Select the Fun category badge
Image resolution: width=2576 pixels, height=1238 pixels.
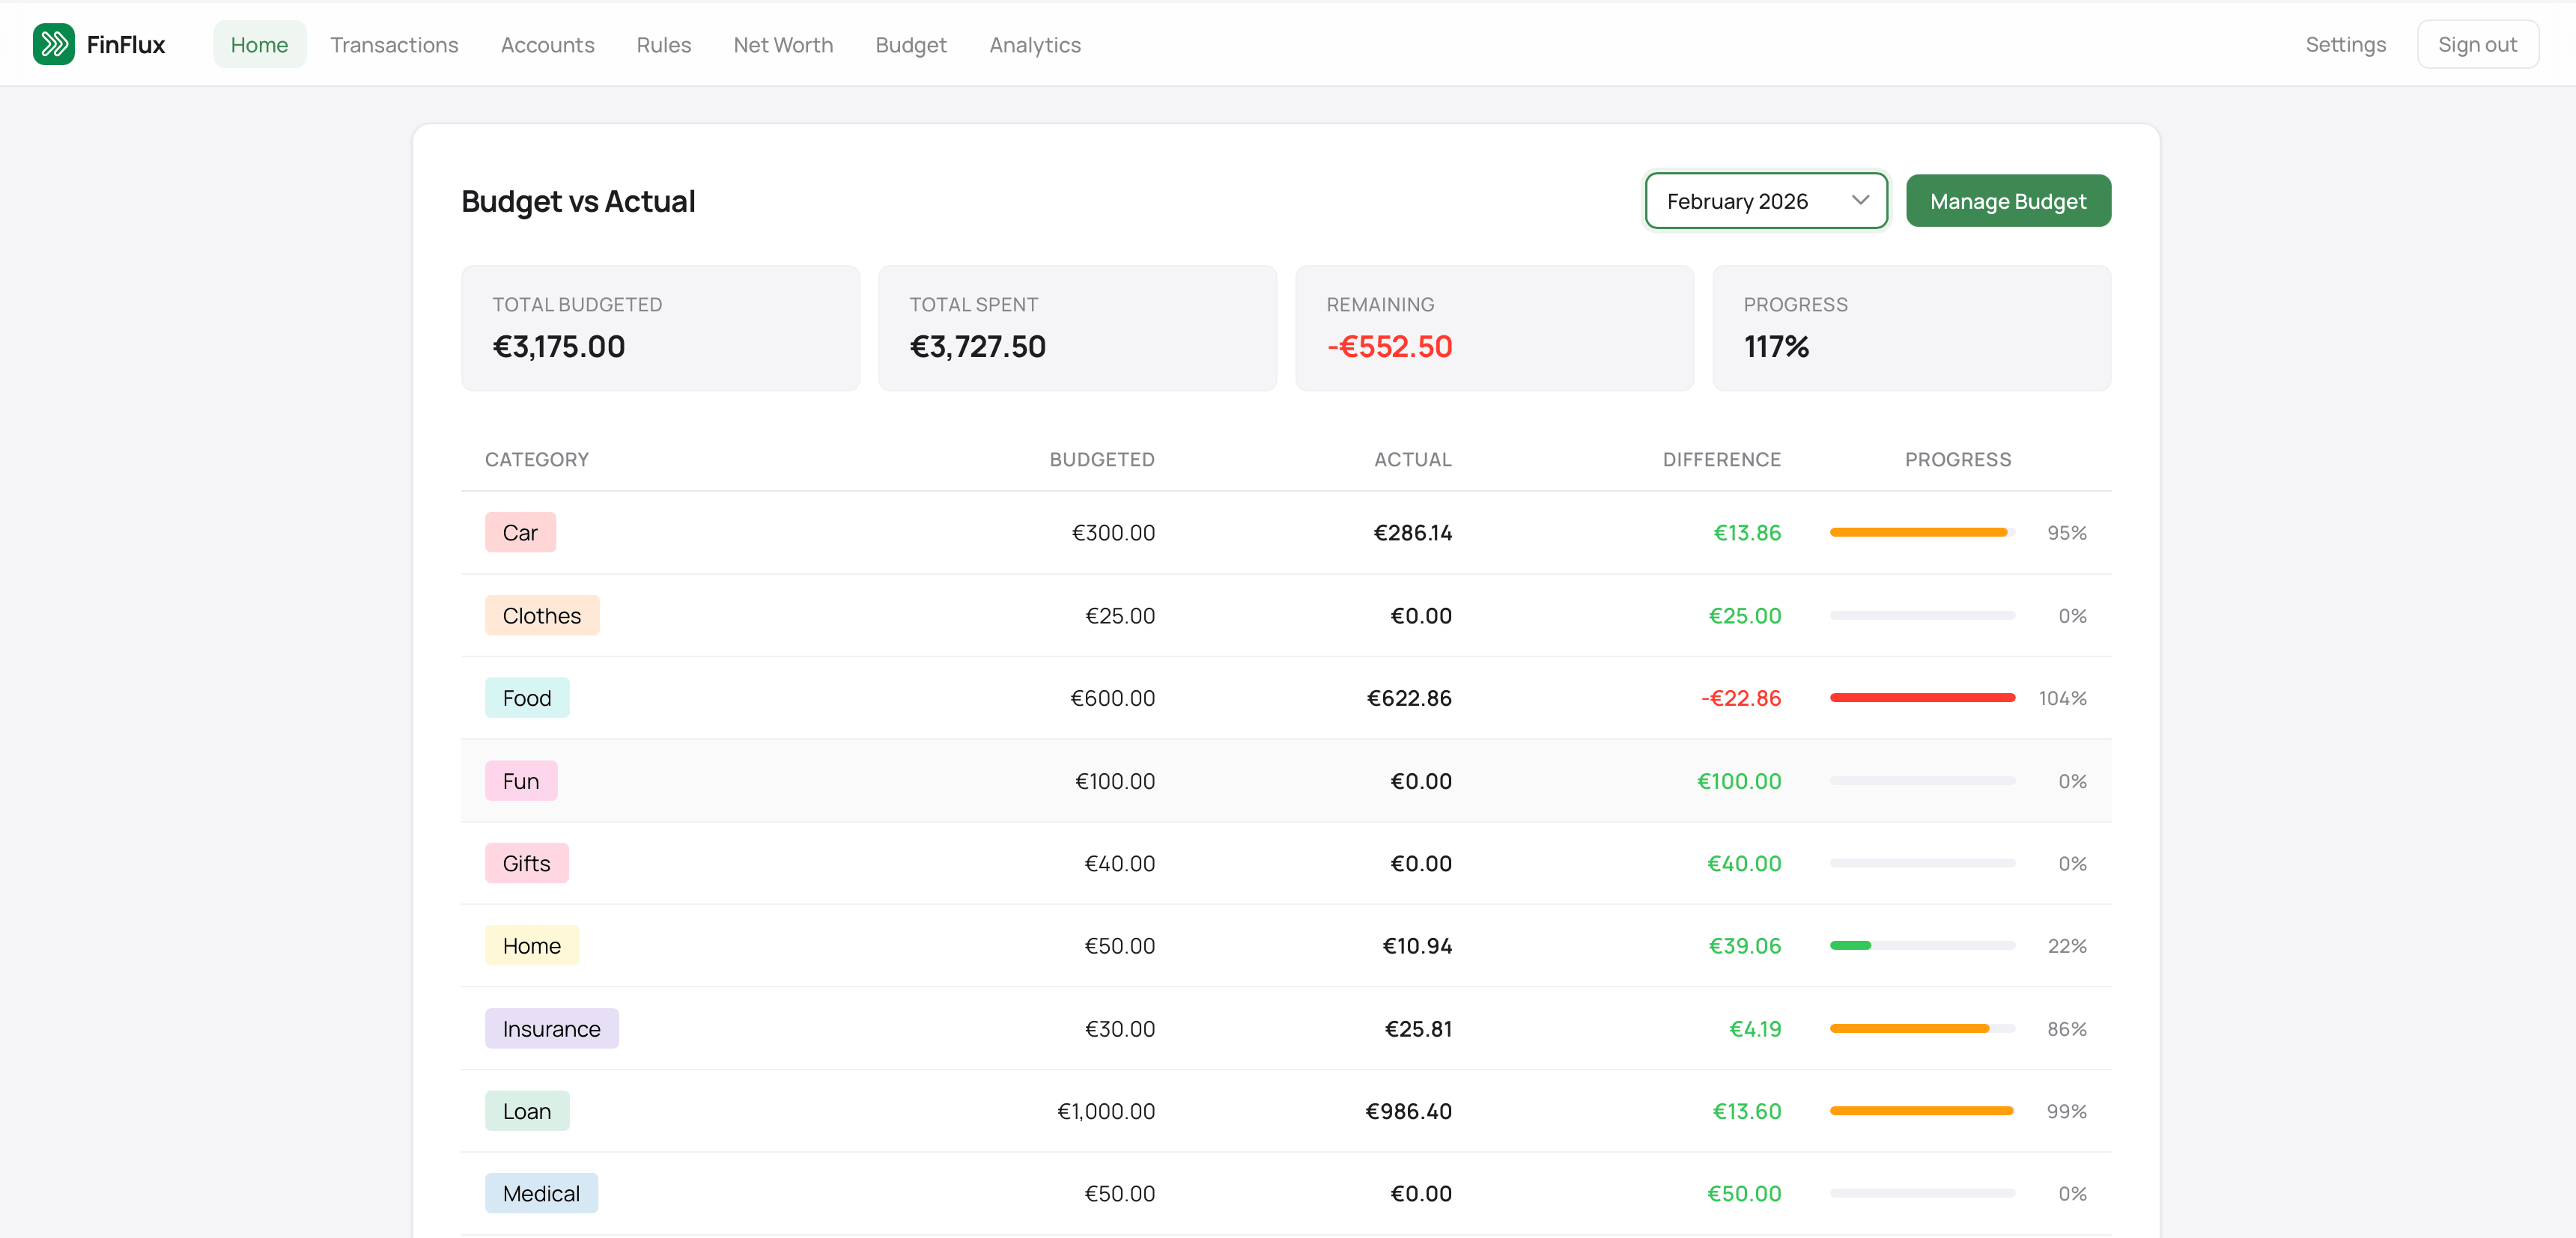[x=520, y=781]
